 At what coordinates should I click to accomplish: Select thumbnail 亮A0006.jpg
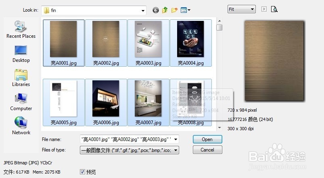point(106,102)
